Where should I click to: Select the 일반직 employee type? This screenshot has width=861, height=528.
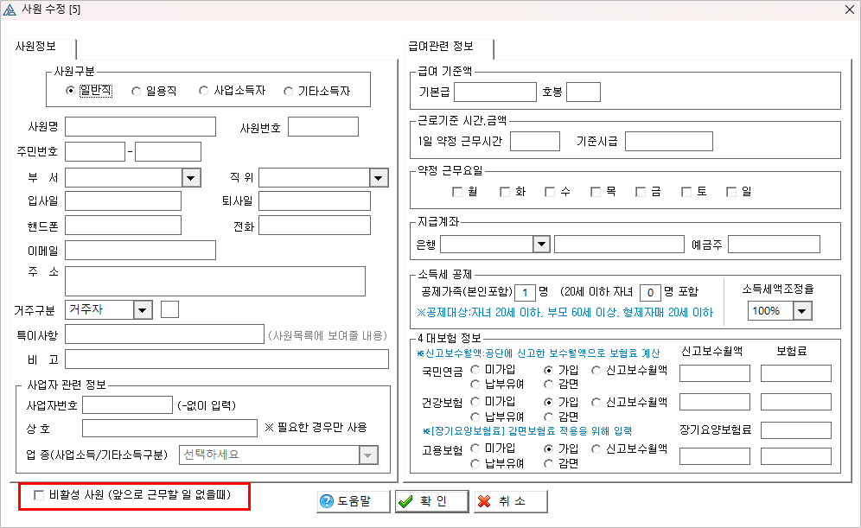70,91
